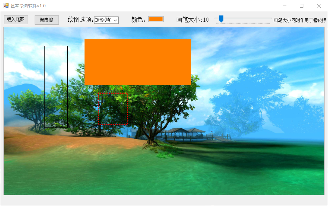Select the 橡皮擦 eraser tool
328x206 pixels.
pyautogui.click(x=47, y=19)
